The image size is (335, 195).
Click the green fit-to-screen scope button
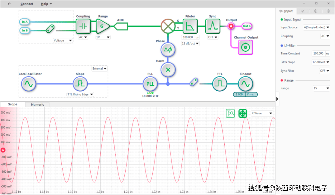click(243, 114)
